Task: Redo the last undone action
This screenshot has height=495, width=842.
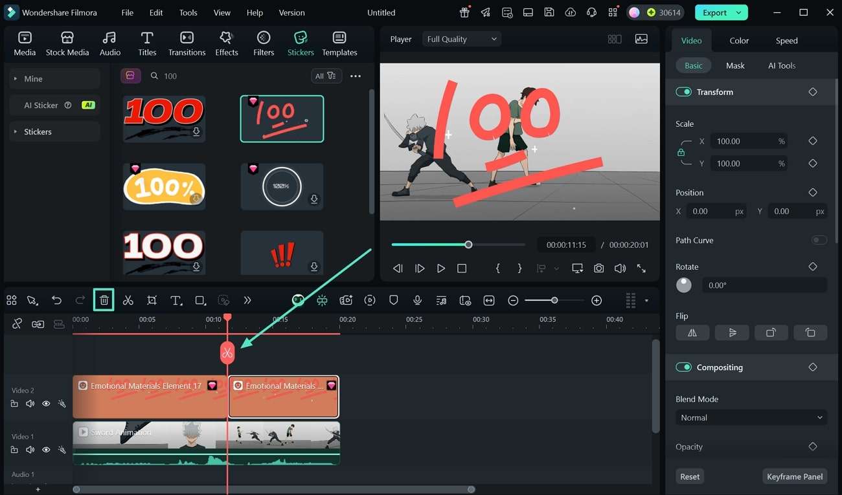Action: click(x=80, y=300)
